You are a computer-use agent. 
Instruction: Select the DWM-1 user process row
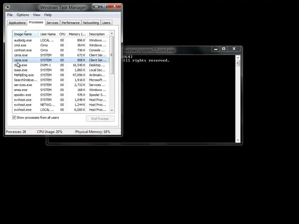(x=61, y=65)
